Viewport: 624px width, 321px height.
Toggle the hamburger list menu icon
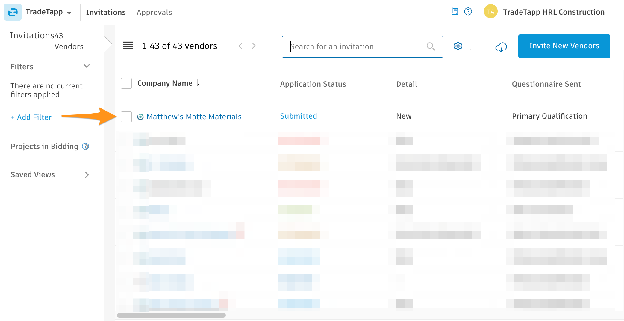(128, 46)
